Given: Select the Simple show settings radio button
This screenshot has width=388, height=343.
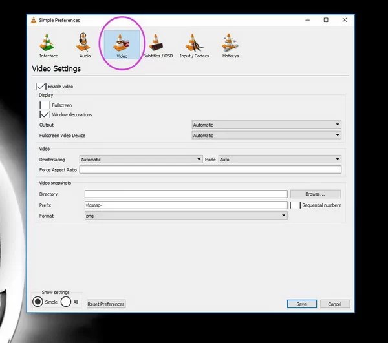Looking at the screenshot, I should [x=38, y=302].
